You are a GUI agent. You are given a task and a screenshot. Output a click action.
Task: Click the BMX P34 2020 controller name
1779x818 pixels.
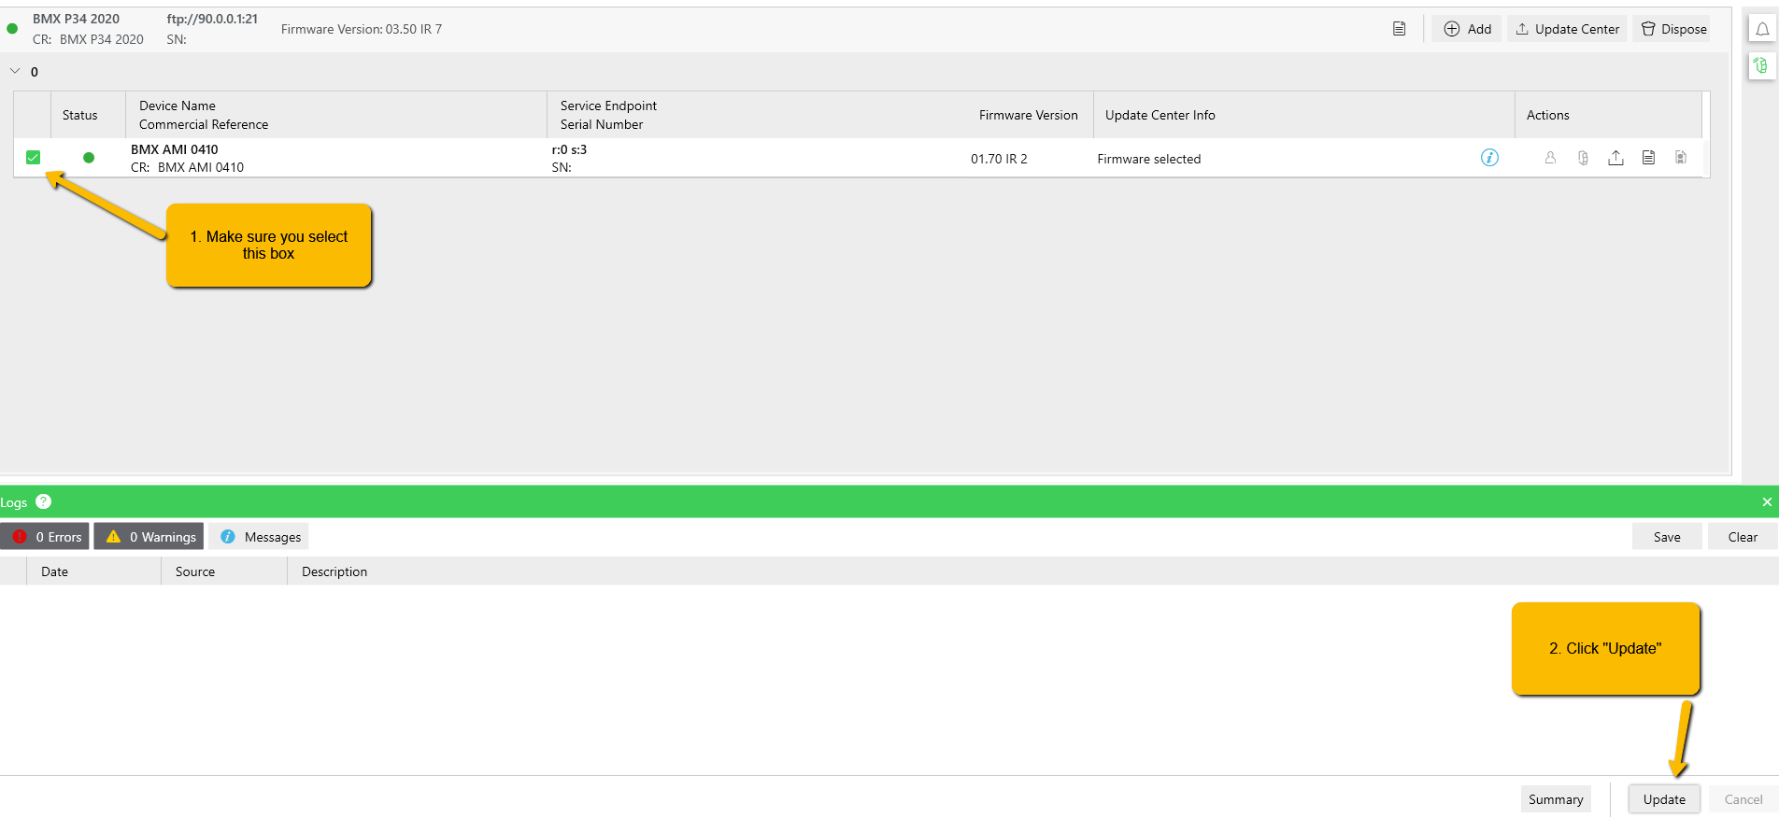[x=76, y=19]
